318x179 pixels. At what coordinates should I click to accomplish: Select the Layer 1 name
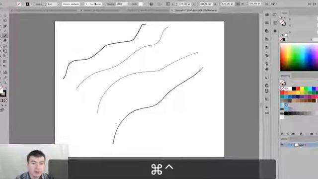(x=302, y=145)
